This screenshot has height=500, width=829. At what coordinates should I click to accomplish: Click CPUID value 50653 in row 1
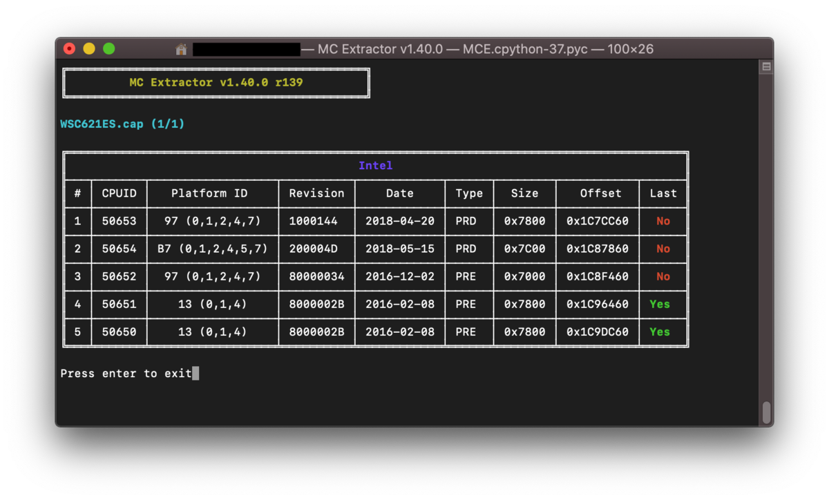click(120, 221)
